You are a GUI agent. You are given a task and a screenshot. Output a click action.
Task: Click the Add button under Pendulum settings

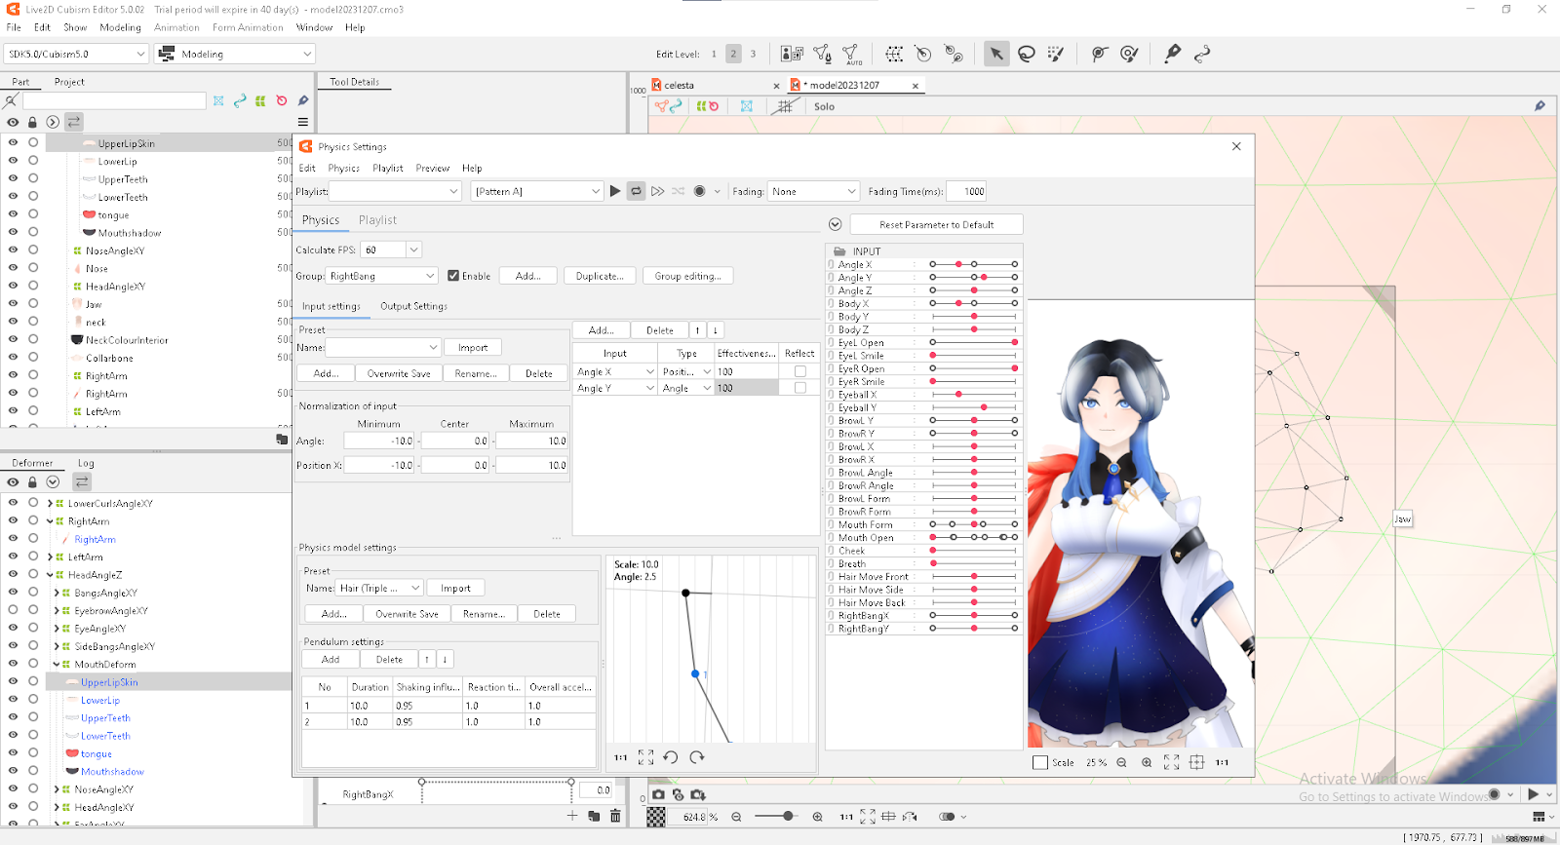coord(331,659)
